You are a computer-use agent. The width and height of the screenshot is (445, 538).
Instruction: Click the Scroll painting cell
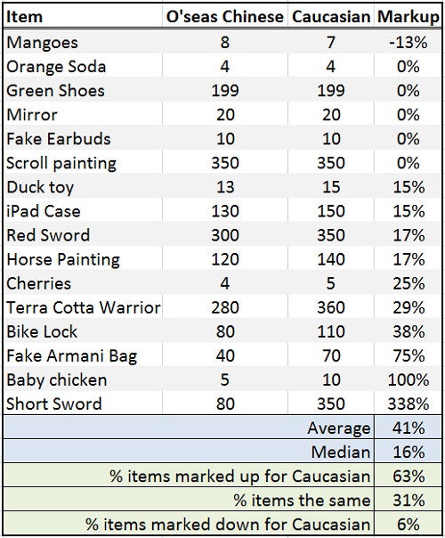pyautogui.click(x=83, y=163)
